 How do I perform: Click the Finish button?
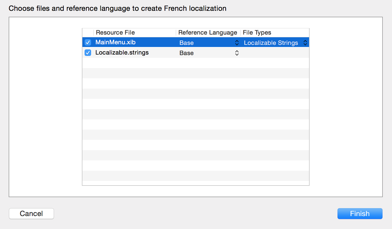coord(360,213)
